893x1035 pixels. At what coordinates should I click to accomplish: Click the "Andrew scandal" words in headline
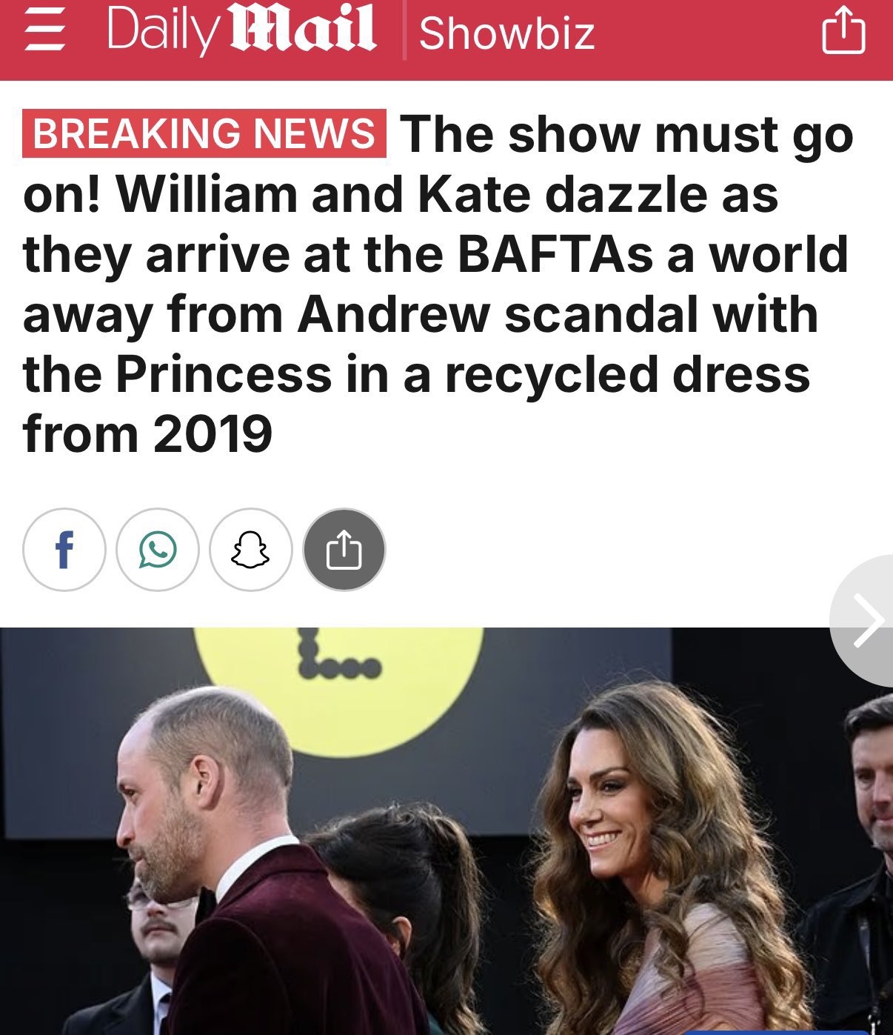(498, 314)
